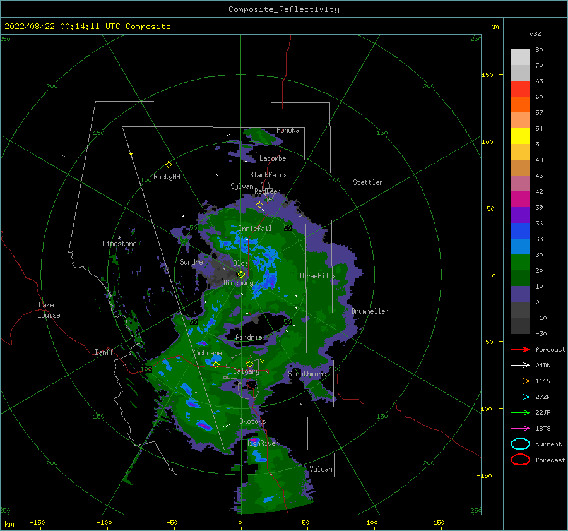The height and width of the screenshot is (531, 568).
Task: Click the cyan current ellipse legend icon
Action: 520,444
